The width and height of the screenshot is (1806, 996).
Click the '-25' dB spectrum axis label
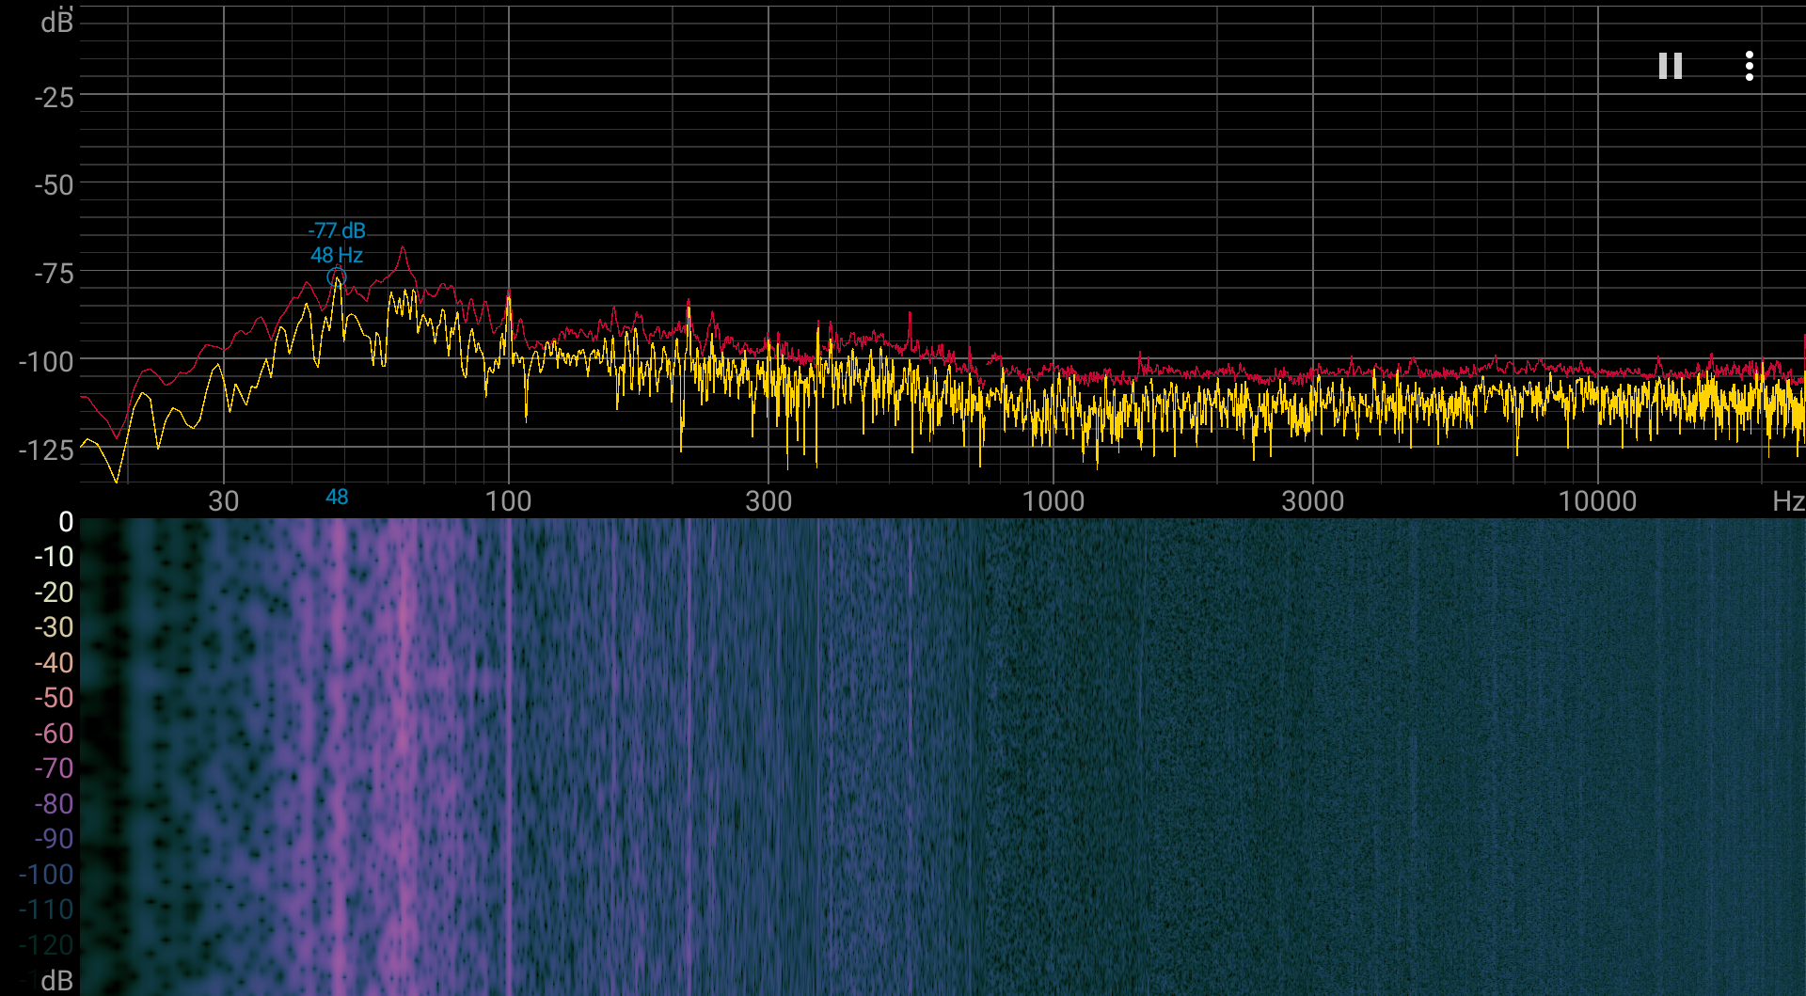[x=54, y=97]
